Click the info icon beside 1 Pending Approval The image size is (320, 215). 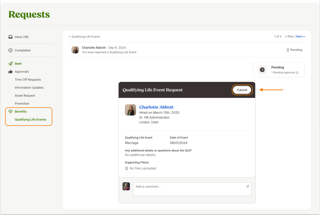[297, 73]
